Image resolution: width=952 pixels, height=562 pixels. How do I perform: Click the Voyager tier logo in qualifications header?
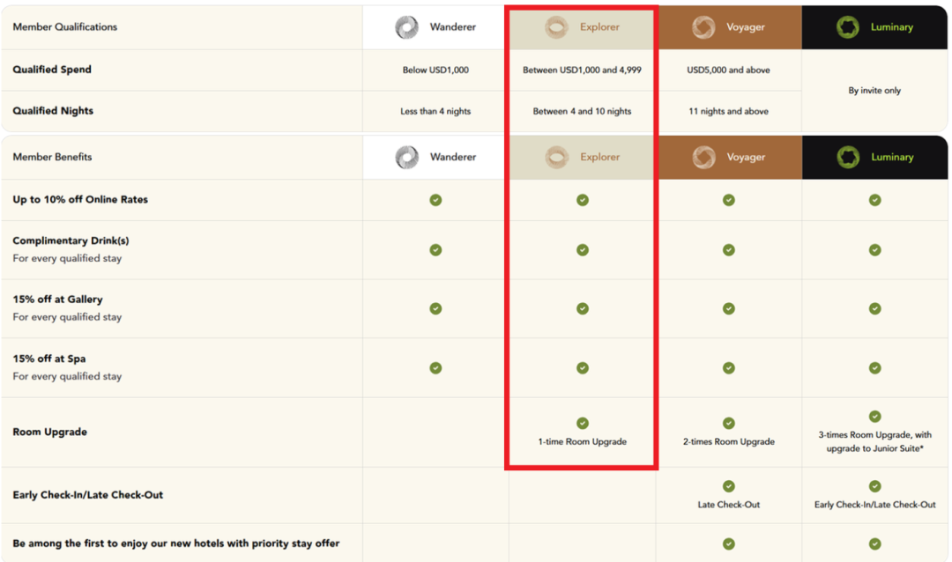[x=703, y=27]
